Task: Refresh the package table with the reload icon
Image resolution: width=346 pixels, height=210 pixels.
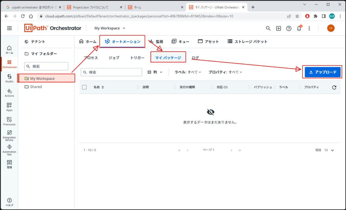Action: click(334, 87)
